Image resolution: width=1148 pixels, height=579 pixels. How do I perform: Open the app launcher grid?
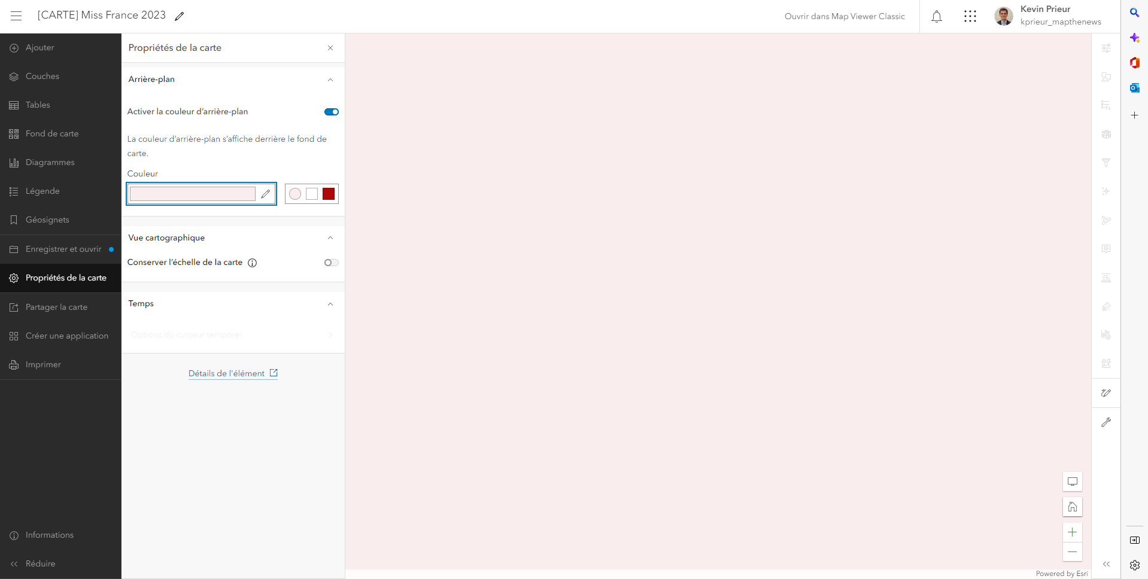(970, 16)
